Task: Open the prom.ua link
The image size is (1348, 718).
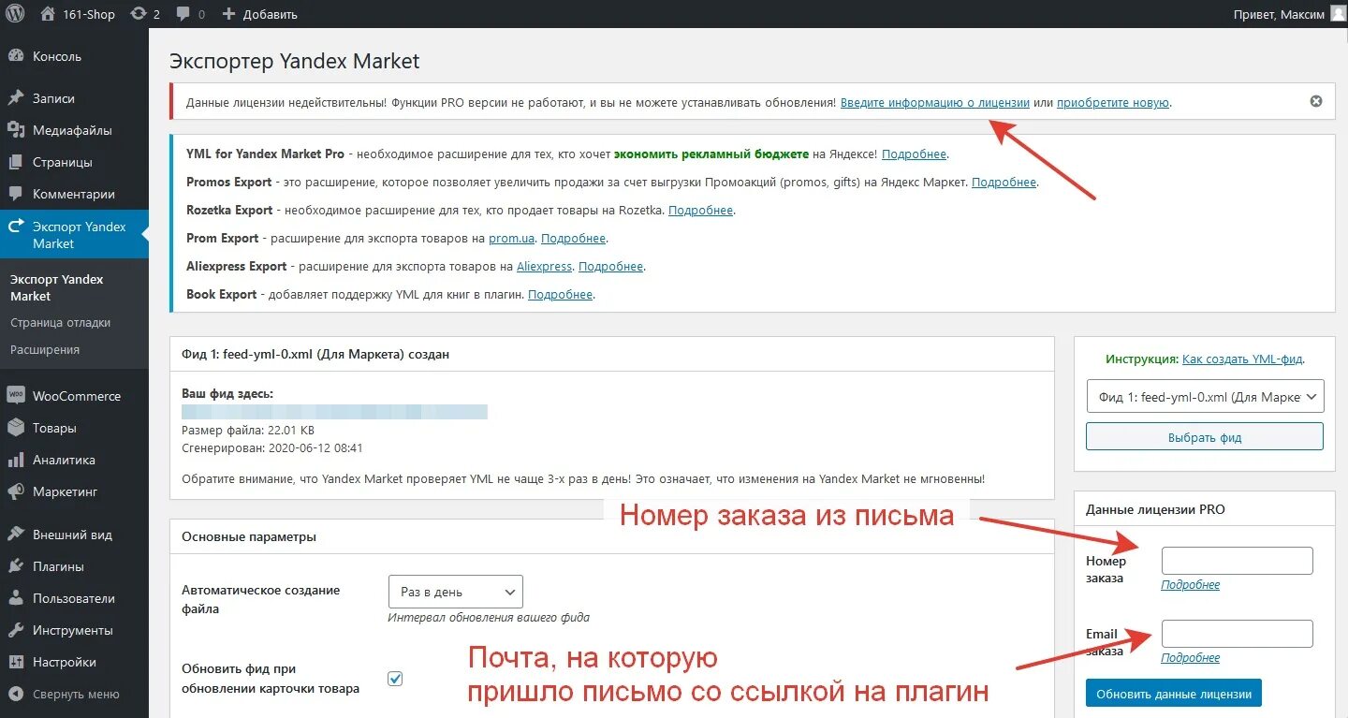Action: click(511, 238)
